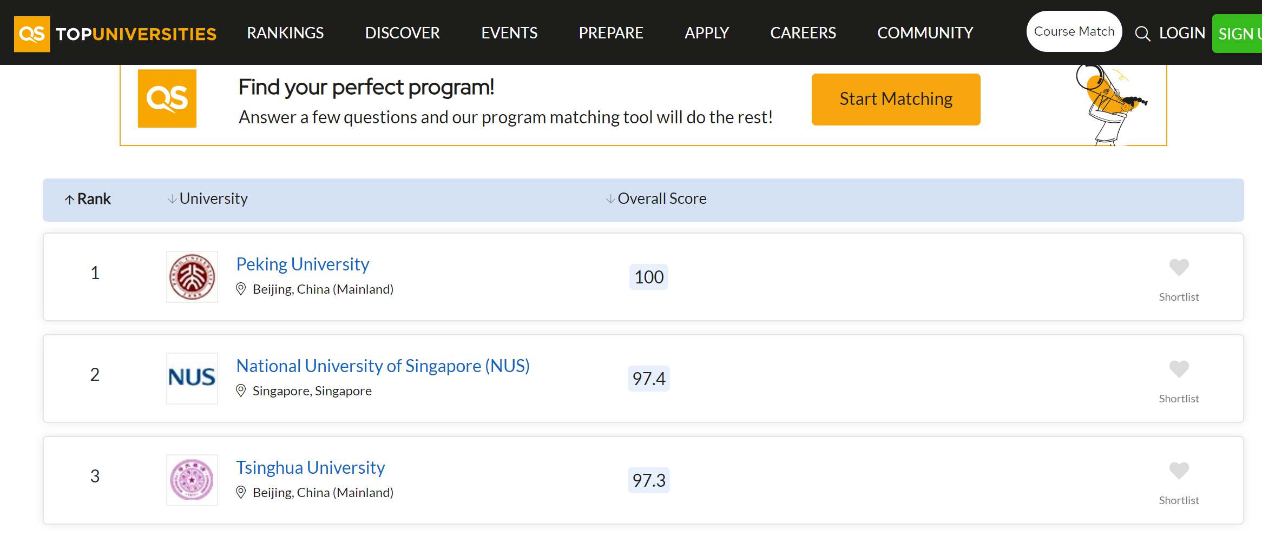This screenshot has width=1262, height=543.
Task: Click rank number 2 cell
Action: click(x=95, y=375)
